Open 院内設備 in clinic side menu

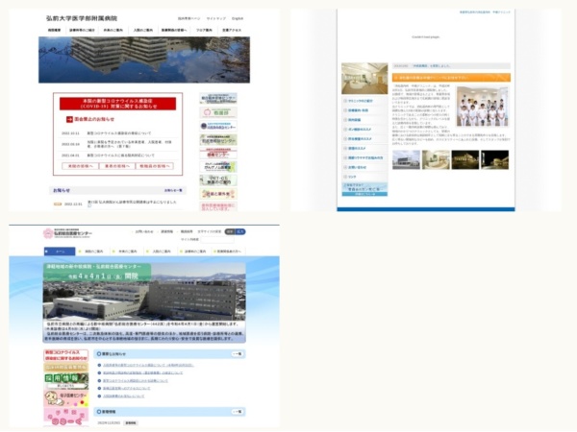click(x=364, y=120)
